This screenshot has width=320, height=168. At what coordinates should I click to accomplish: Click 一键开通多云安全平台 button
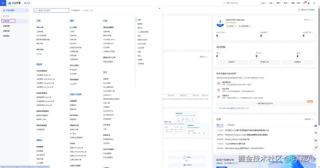[265, 103]
